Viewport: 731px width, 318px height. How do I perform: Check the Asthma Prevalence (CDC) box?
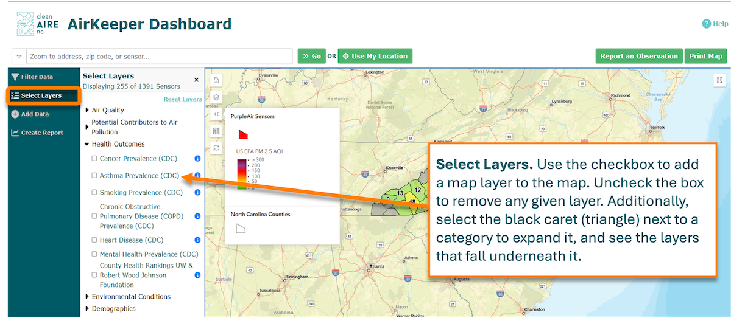tap(94, 175)
